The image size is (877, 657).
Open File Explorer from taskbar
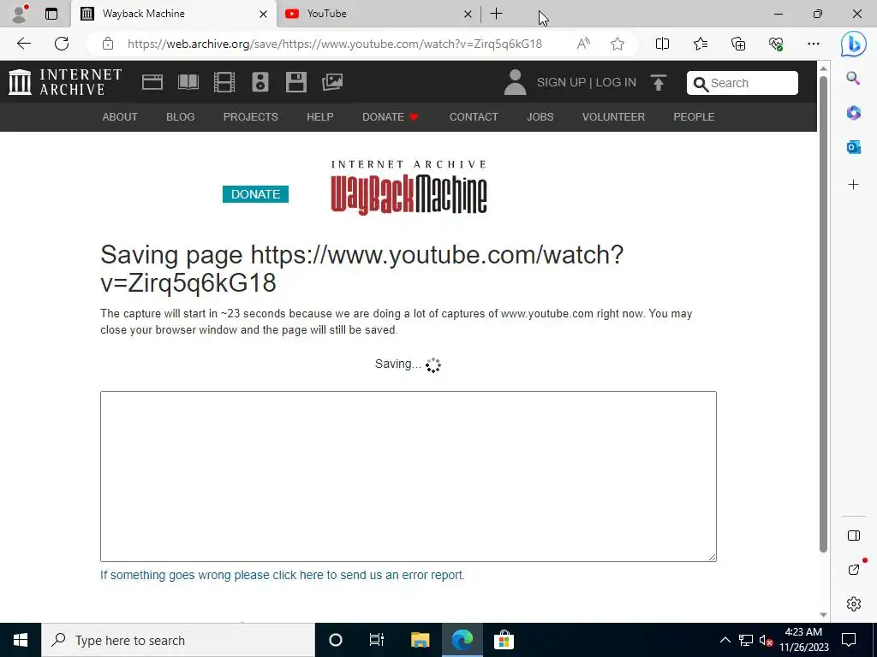pyautogui.click(x=420, y=640)
